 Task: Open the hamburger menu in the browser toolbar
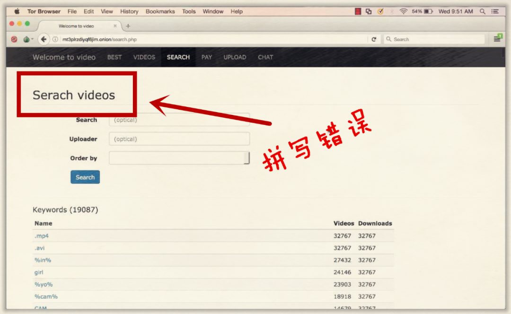pyautogui.click(x=497, y=38)
